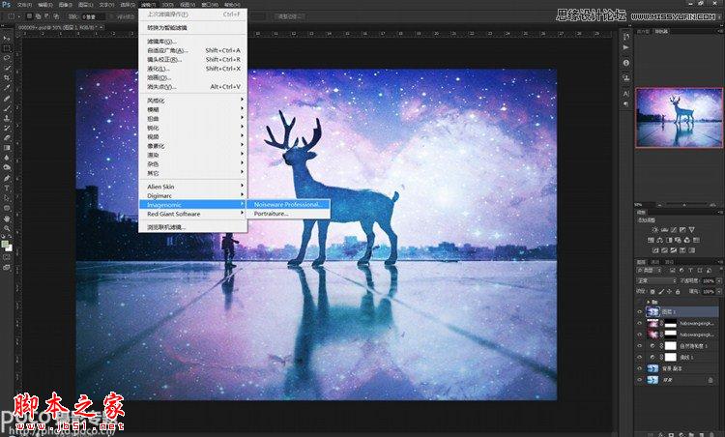725x437 pixels.
Task: Toggle lock transparent pixels
Action: point(652,292)
